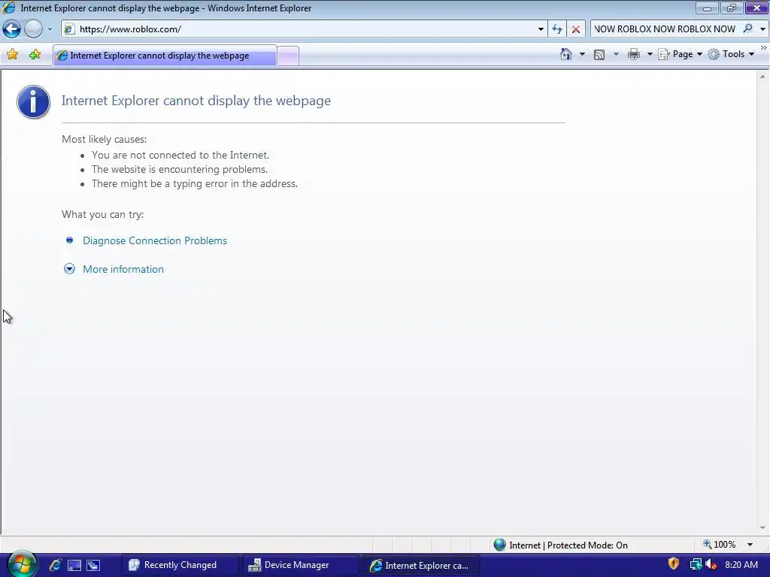Image resolution: width=770 pixels, height=577 pixels.
Task: Click the IE logo in title bar
Action: [x=9, y=8]
